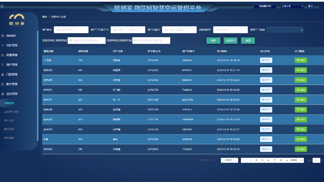Click the 房源管理 building icon
This screenshot has width=324, height=182.
tap(3, 55)
